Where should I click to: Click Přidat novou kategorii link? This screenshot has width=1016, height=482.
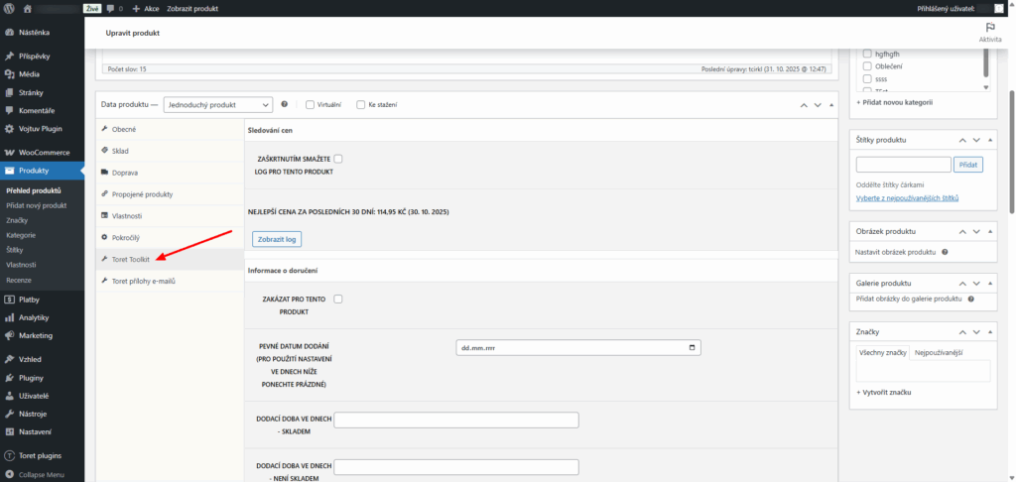tap(894, 102)
